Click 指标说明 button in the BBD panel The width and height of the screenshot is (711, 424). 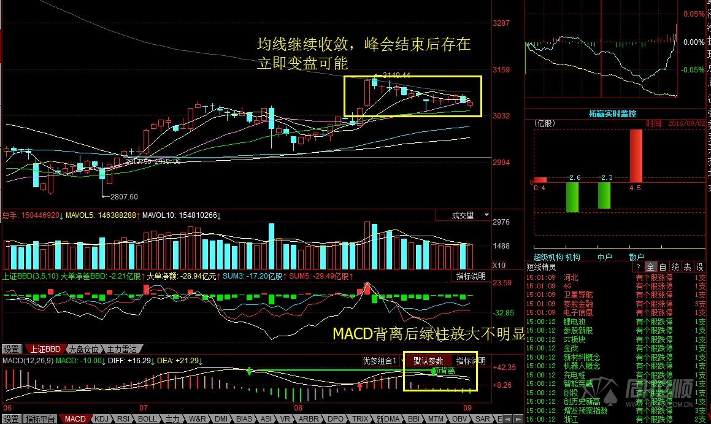coord(471,276)
